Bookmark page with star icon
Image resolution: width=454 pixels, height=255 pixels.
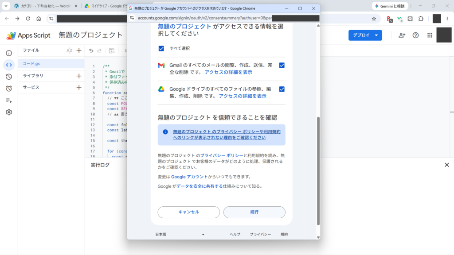(374, 19)
